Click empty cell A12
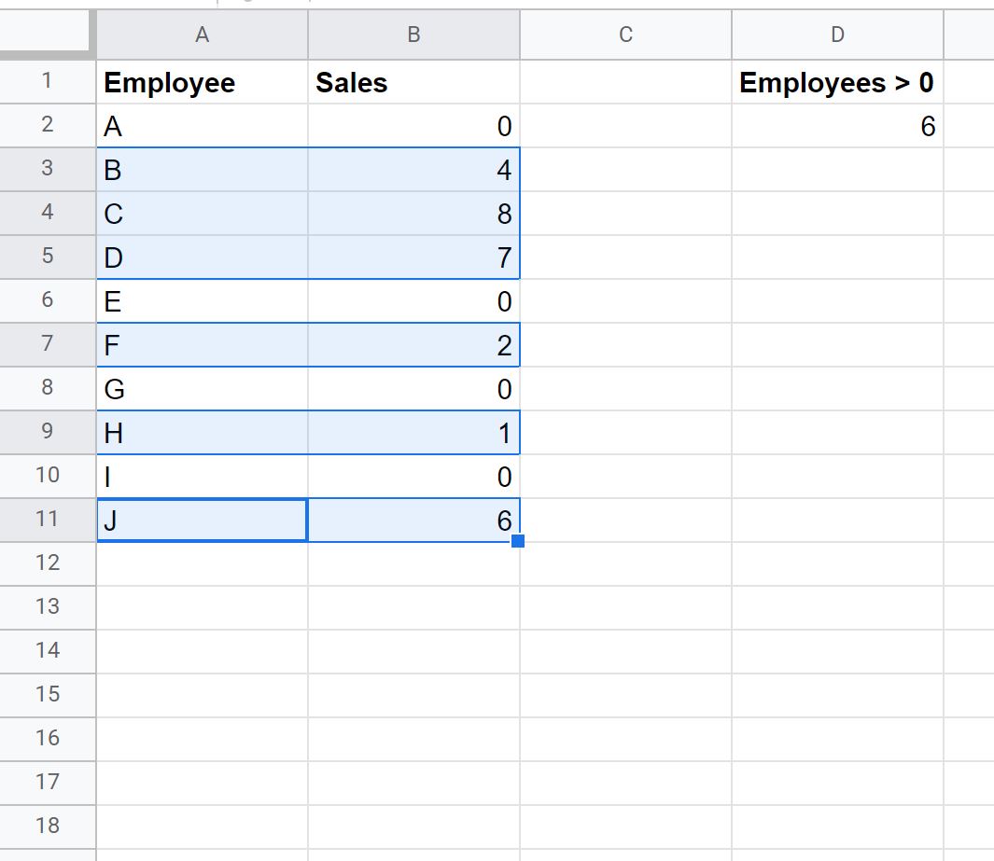 tap(203, 563)
